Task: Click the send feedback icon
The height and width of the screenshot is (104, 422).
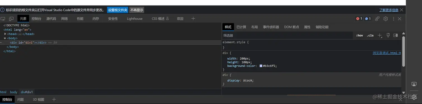Action: click(377, 19)
